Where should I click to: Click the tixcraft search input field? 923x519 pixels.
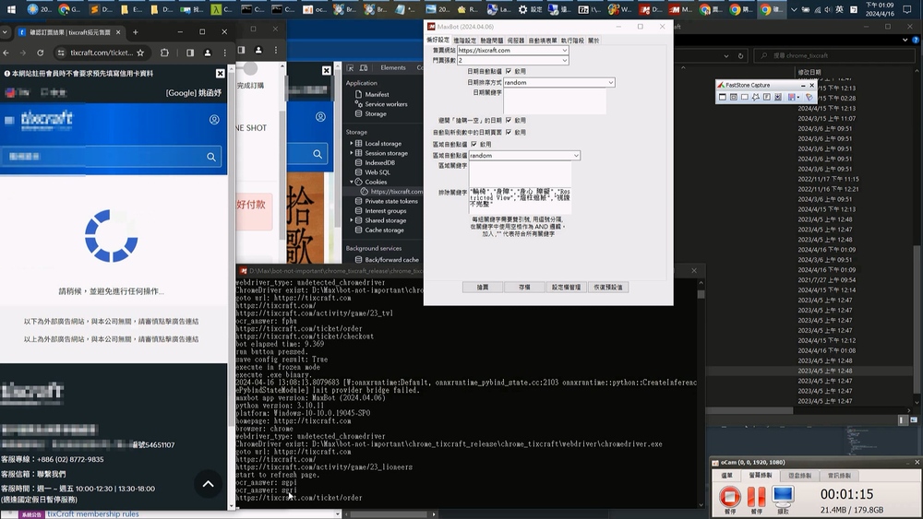[102, 158]
